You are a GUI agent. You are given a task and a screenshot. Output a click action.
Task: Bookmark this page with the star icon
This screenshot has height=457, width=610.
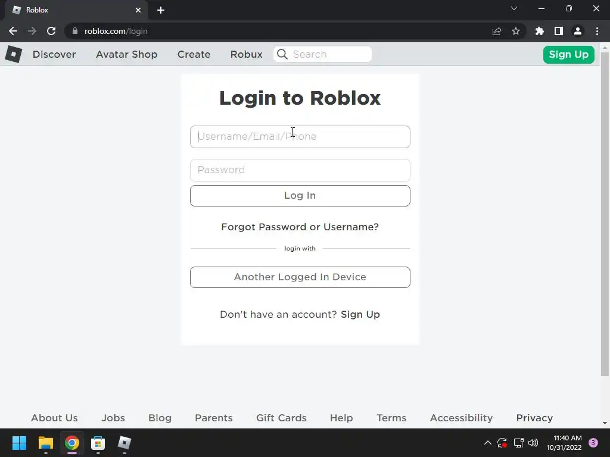pyautogui.click(x=516, y=31)
